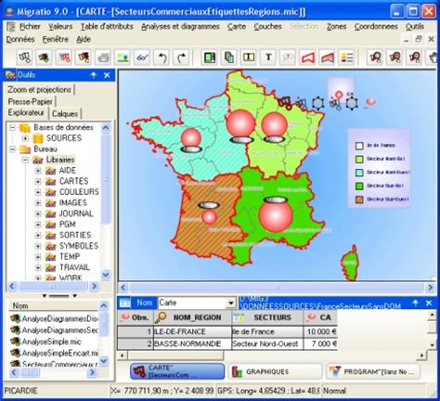Select the JOURNAL folder in the tree
440x401 pixels.
76,213
